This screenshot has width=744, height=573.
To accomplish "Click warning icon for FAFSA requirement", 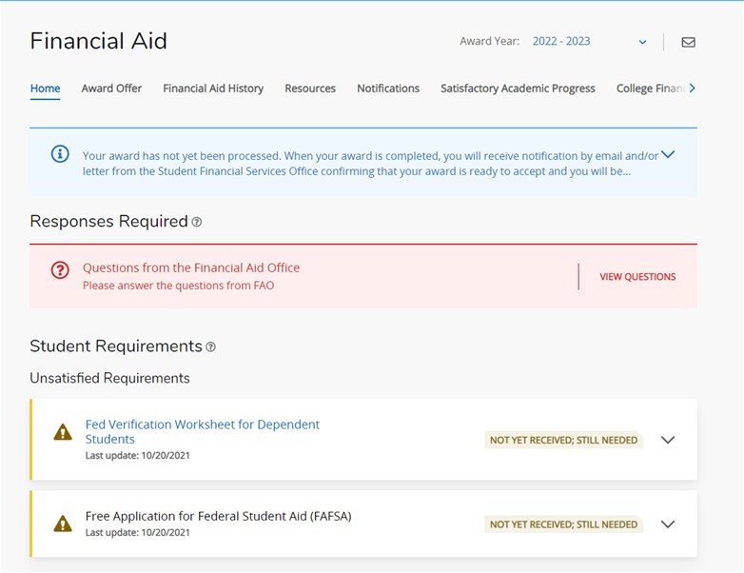I will [63, 524].
